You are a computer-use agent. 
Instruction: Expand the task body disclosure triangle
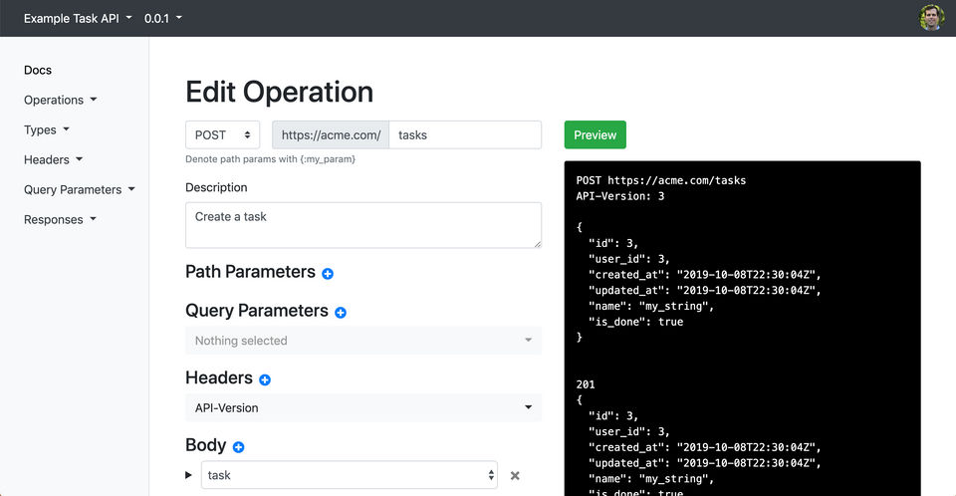189,475
